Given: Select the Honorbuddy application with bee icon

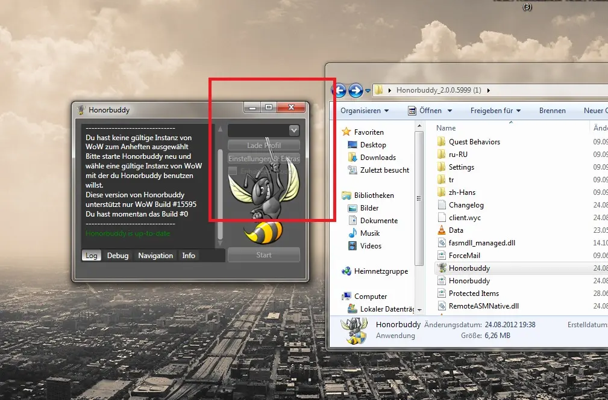Looking at the screenshot, I should [x=464, y=268].
